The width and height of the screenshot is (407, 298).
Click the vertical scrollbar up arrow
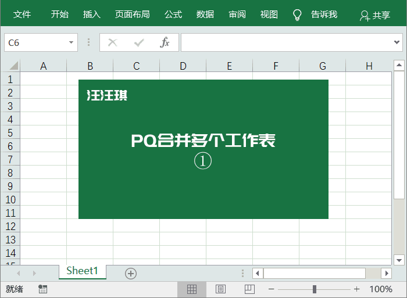[x=399, y=65]
